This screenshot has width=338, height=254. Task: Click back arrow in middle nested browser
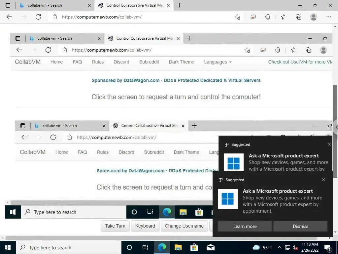[x=19, y=50]
